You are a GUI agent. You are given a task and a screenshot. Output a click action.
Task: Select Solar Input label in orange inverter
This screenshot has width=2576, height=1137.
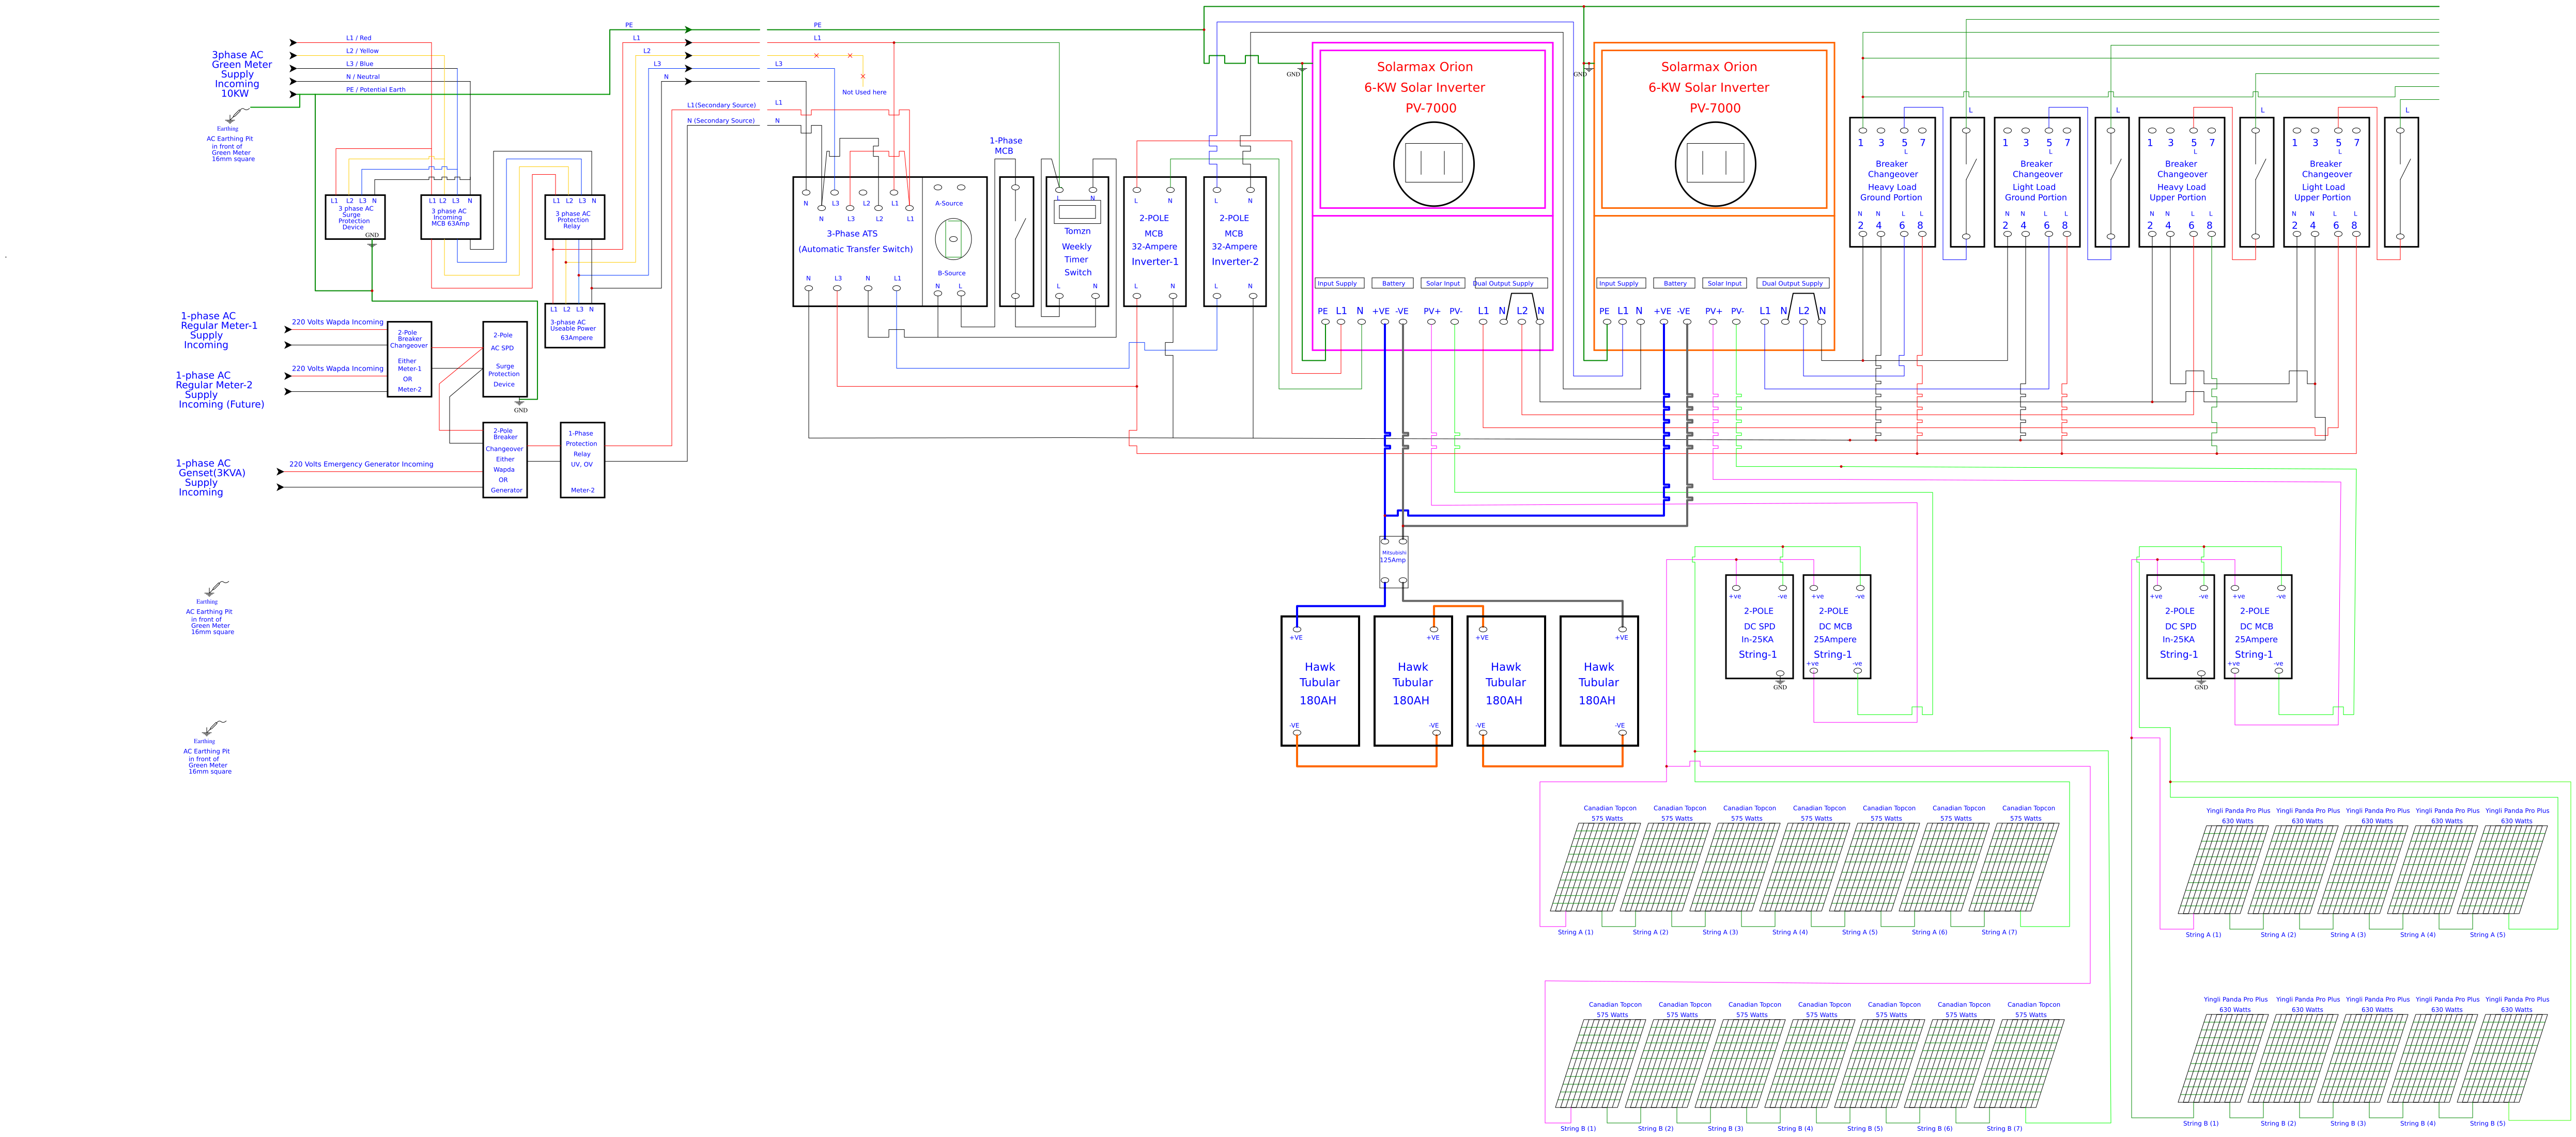coord(1724,284)
